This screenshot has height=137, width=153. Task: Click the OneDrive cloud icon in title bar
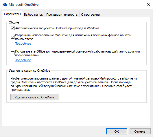point(5,5)
